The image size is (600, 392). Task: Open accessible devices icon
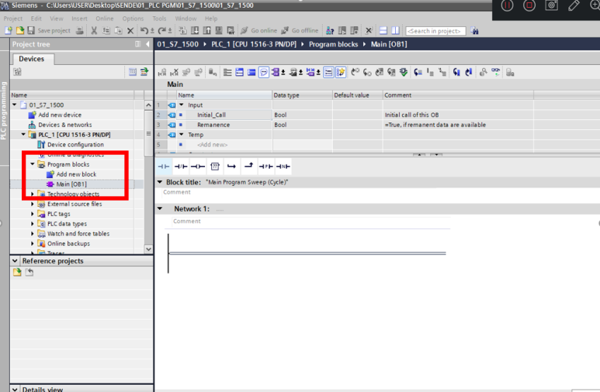pyautogui.click(x=330, y=30)
